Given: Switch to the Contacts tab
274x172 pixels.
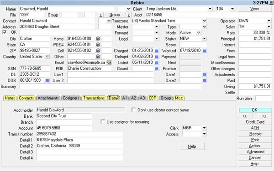Looking at the screenshot, I should pos(26,98).
